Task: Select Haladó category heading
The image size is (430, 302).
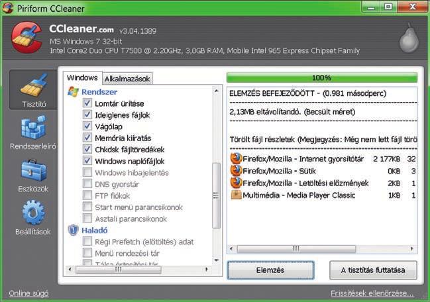Action: coord(94,230)
